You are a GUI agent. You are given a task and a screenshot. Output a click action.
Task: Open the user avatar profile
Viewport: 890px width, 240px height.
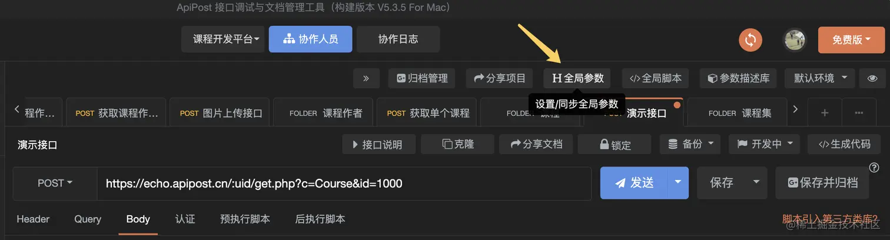coord(794,40)
